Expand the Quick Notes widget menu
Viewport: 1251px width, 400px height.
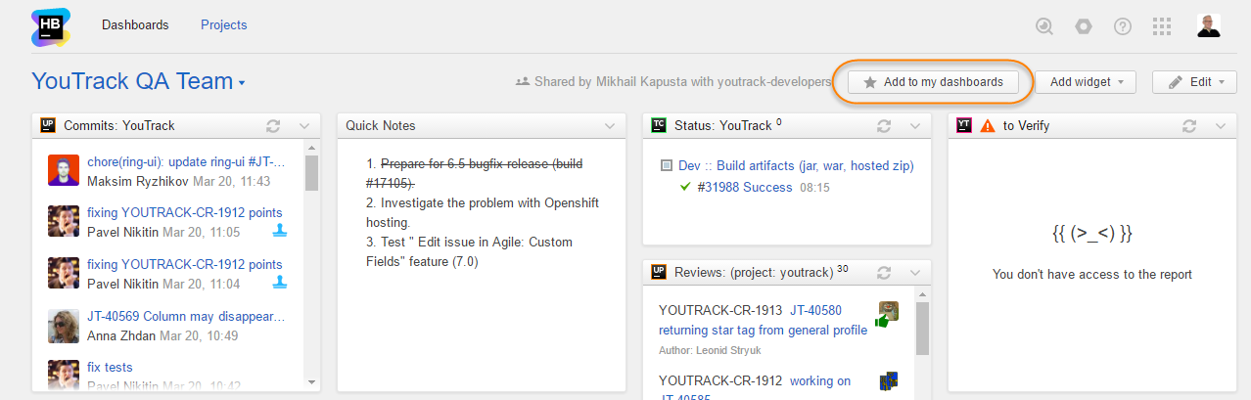[610, 125]
